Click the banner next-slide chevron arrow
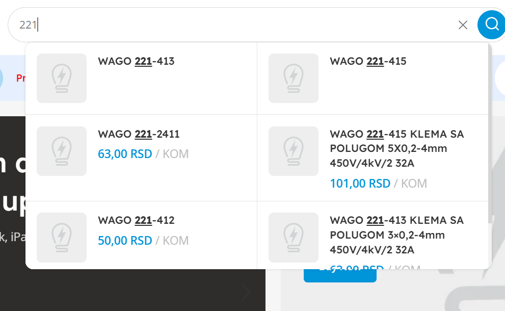 click(x=246, y=293)
